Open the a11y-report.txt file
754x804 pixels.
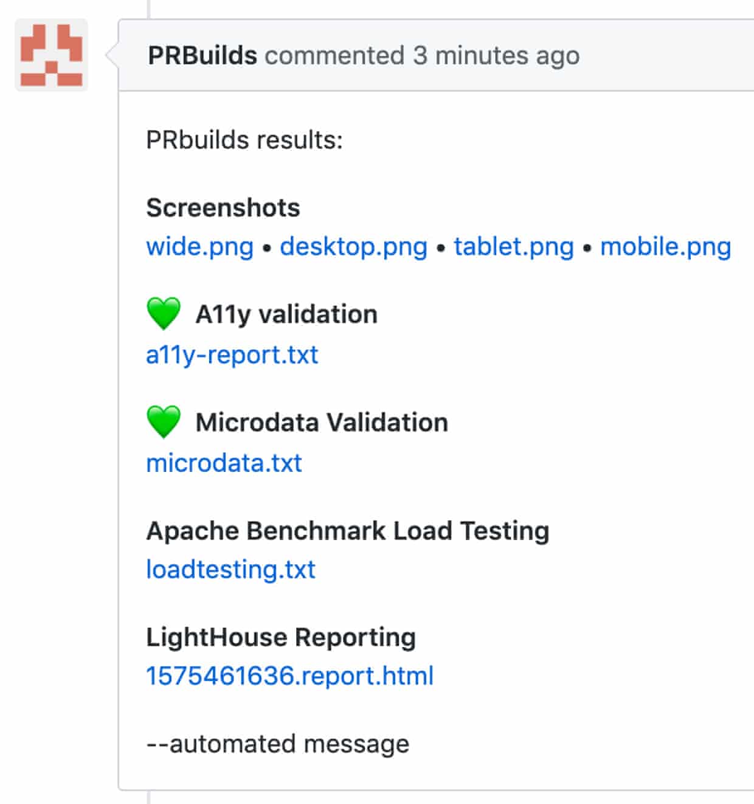(x=232, y=355)
